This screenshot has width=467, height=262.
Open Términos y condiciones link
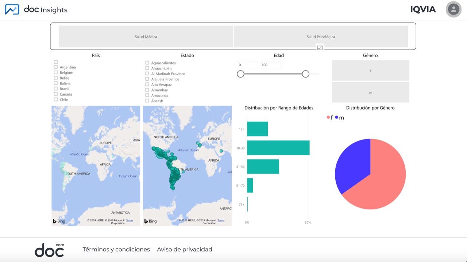[x=116, y=249]
